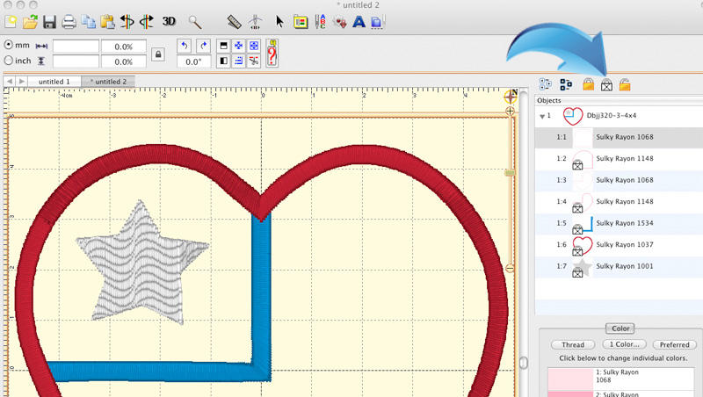This screenshot has width=703, height=397.
Task: Select object 1:3 Sulky Rayon 1068
Action: 619,180
